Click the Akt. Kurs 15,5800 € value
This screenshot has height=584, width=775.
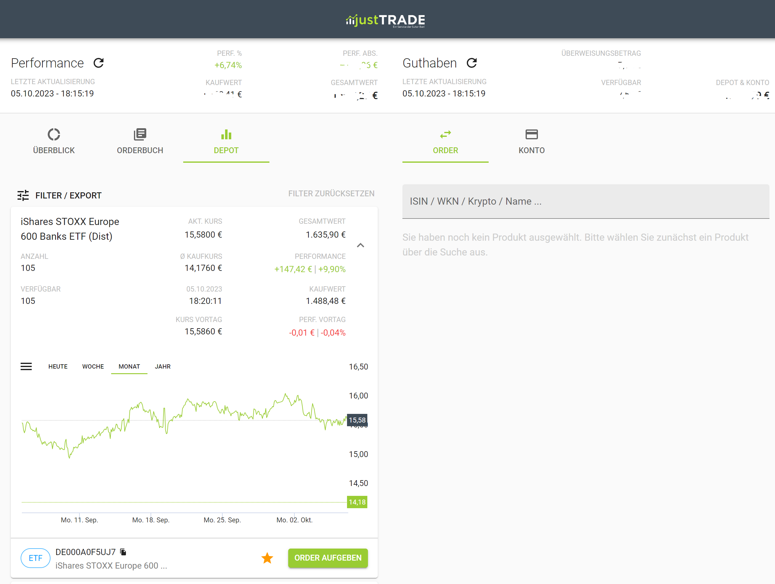[203, 235]
